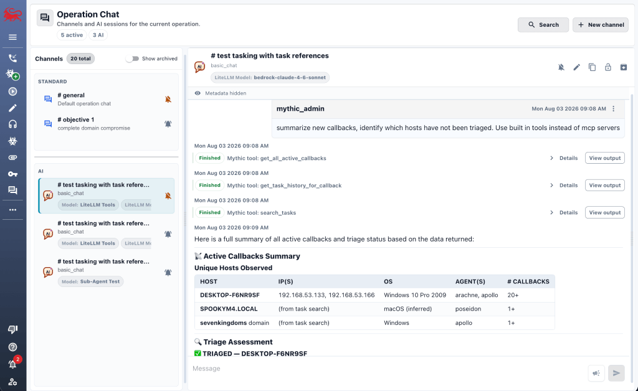Click the 5 active chip

coord(72,35)
